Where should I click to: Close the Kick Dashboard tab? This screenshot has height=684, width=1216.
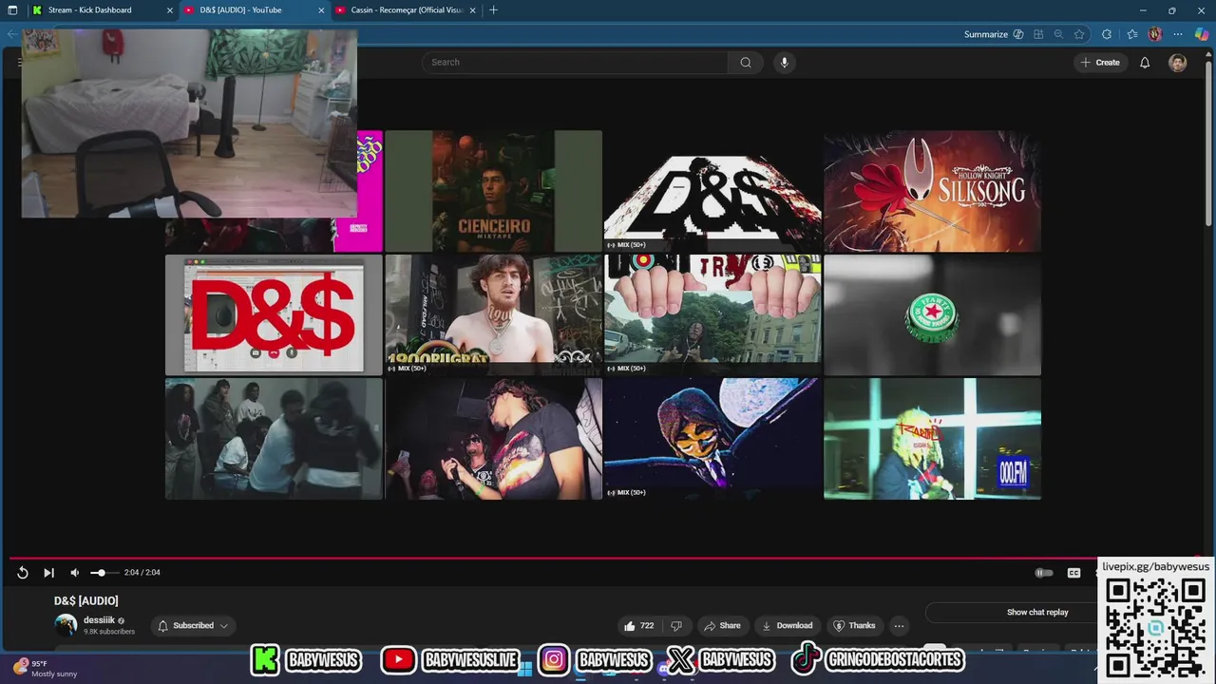[170, 9]
